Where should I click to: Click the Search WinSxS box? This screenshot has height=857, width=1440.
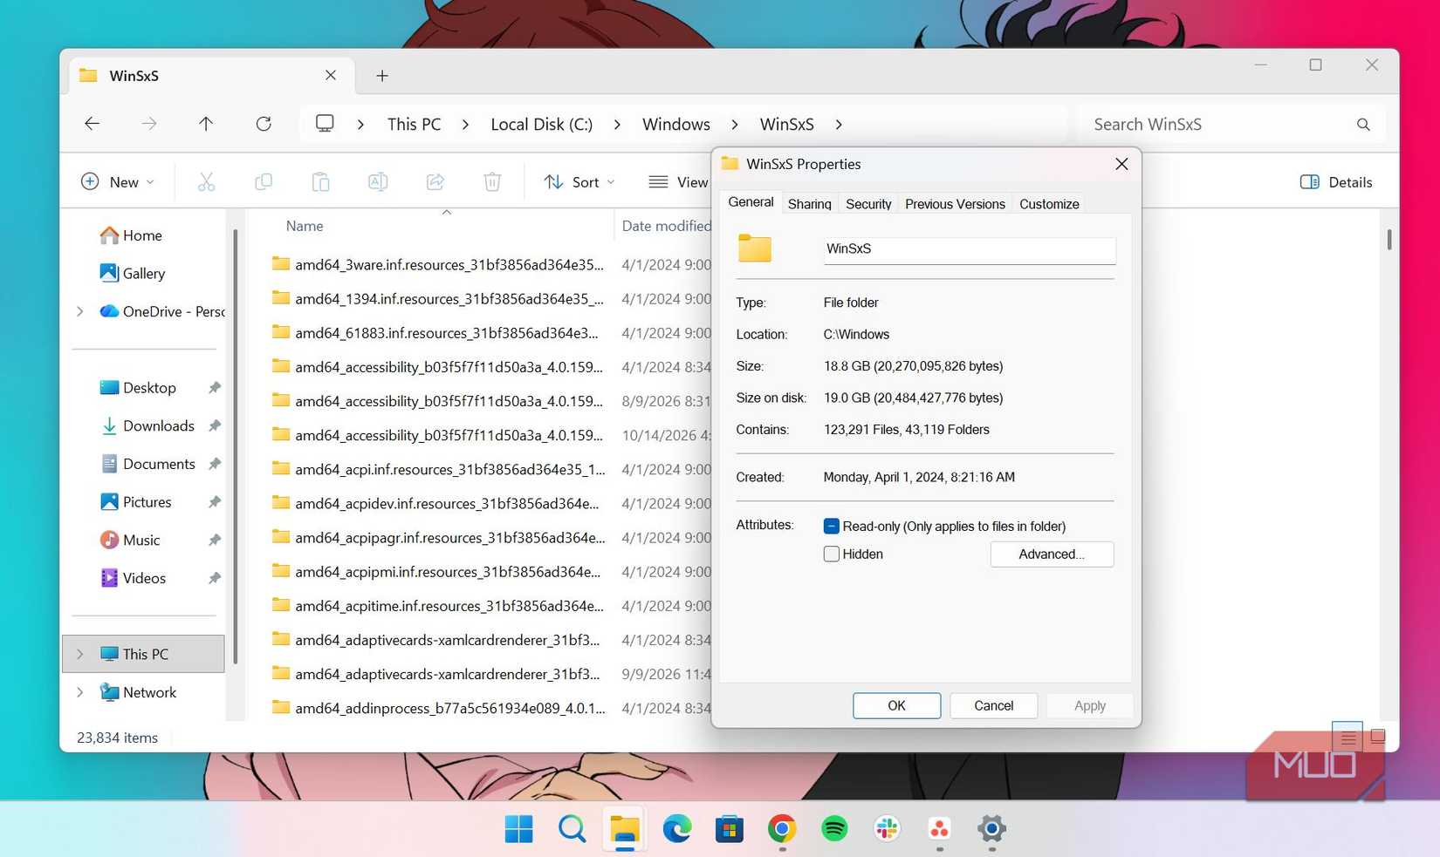1231,125
